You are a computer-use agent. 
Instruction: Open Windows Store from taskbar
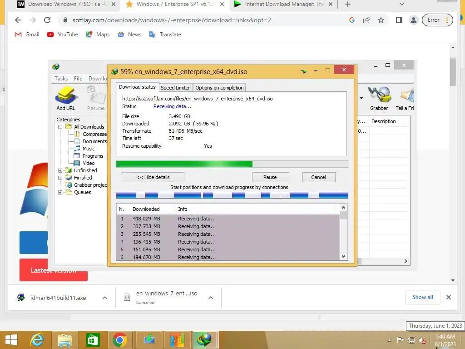tap(93, 340)
